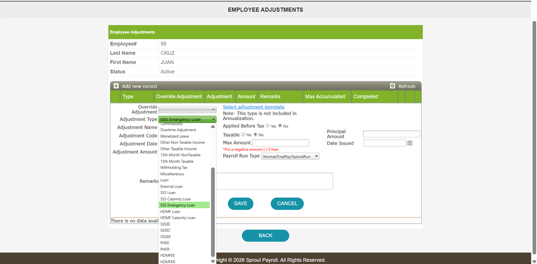537x264 pixels.
Task: Click the page vertical scrollbar
Action: pos(534,138)
